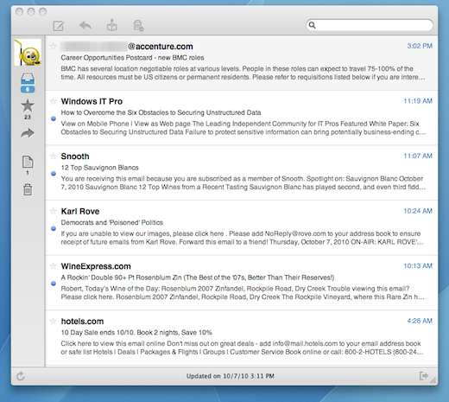Click subject '10 Day Sale ends 10/10'
Image resolution: width=449 pixels, height=402 pixels.
click(x=136, y=333)
